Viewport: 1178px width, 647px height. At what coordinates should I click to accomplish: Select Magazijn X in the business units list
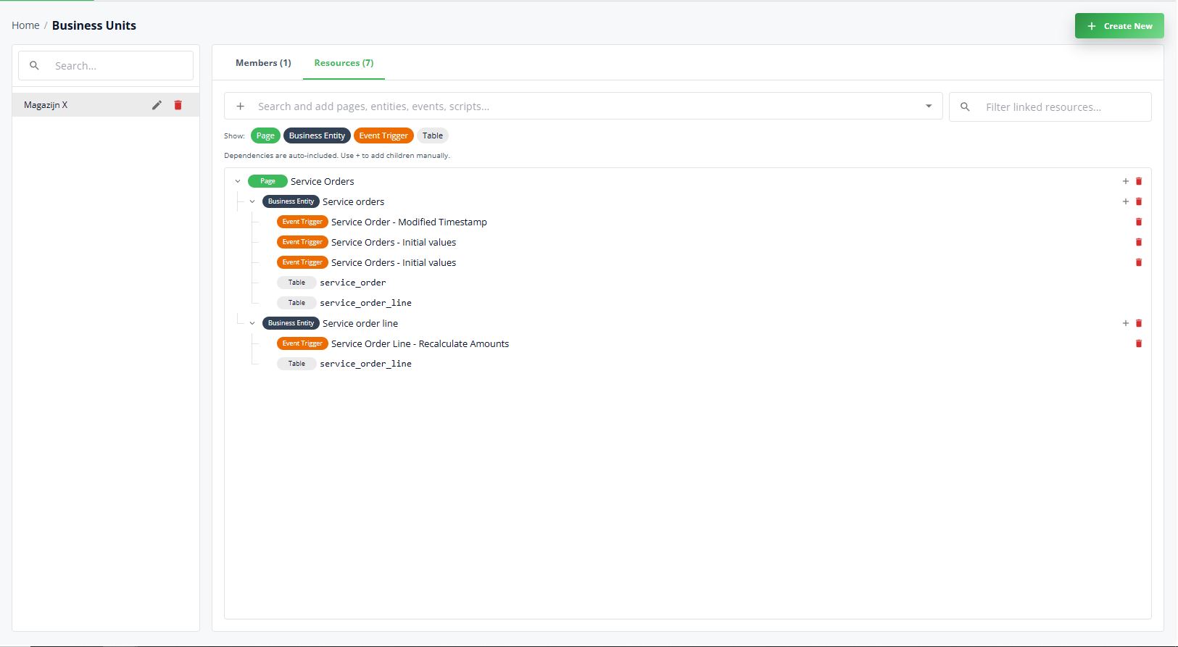(106, 105)
